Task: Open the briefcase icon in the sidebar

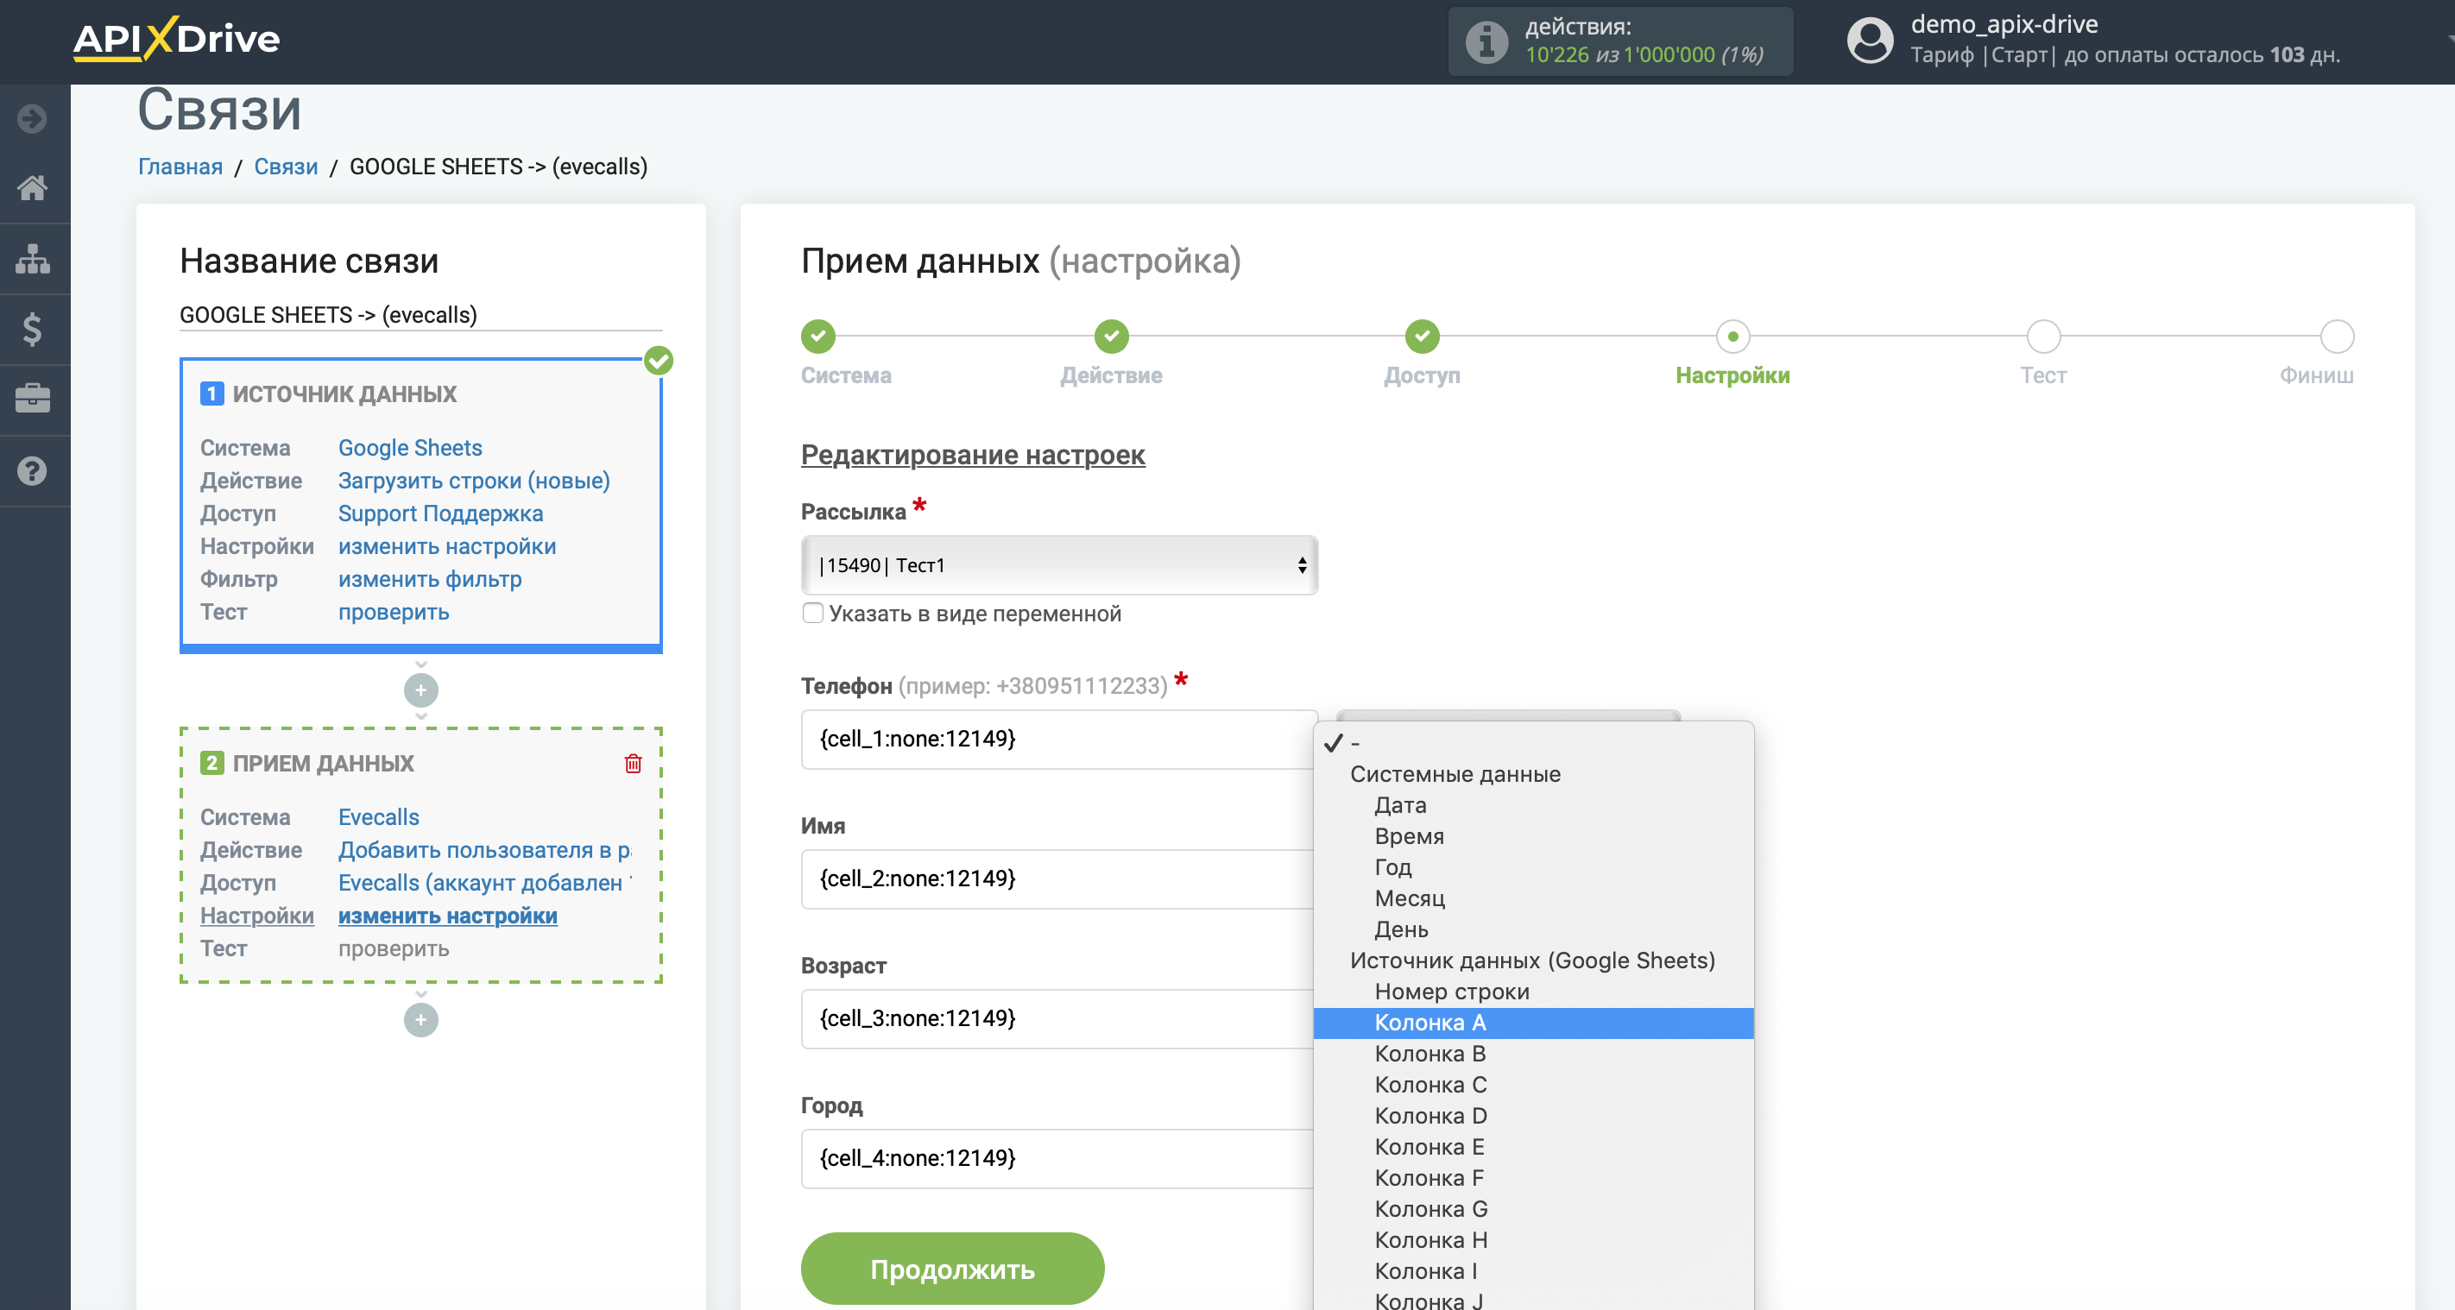Action: click(x=33, y=400)
